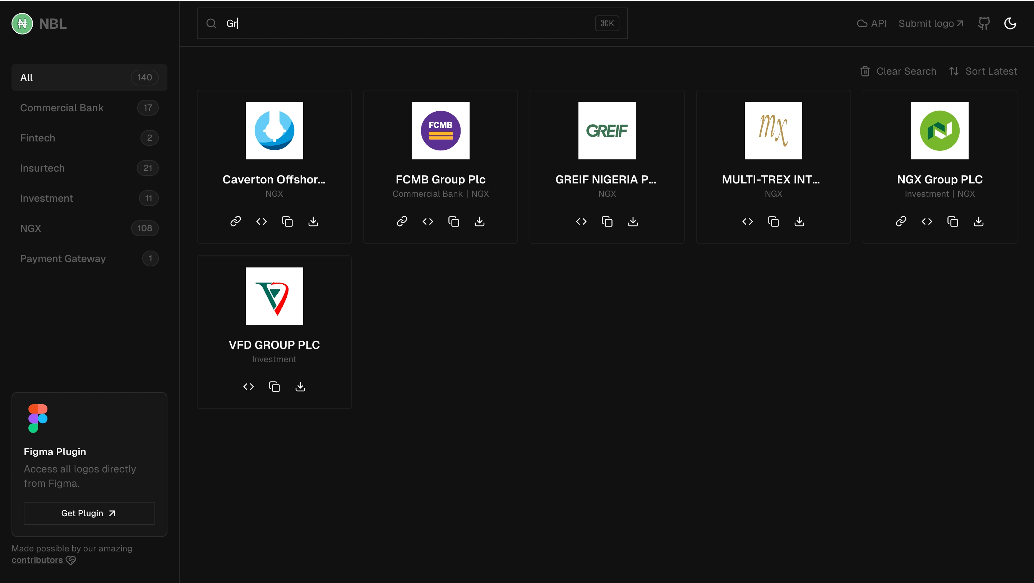Open the API link
Screen dimensions: 1034x583
(872, 23)
